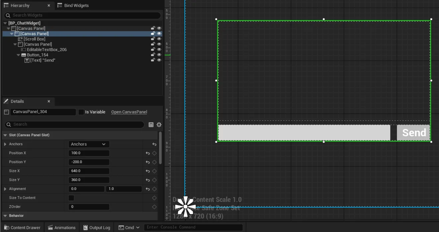Add animation key for Size X

coord(154,171)
